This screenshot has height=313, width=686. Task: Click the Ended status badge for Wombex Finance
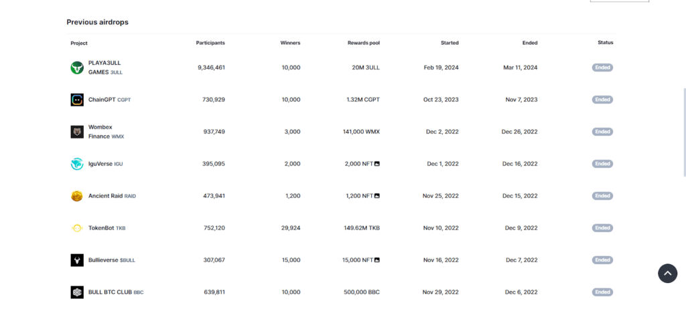602,131
